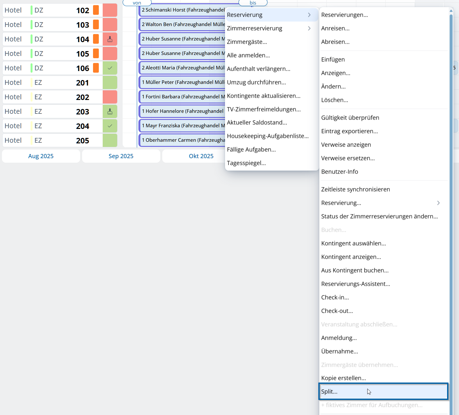Open Housekeeping-Aufgabenliste... menu entry
The width and height of the screenshot is (459, 415).
pos(267,136)
